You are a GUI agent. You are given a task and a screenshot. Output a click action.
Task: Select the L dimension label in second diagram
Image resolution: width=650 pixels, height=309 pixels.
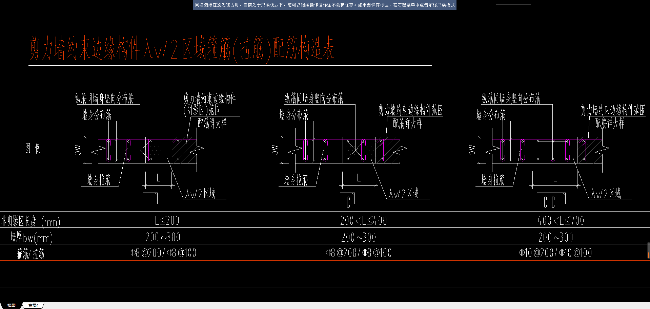pos(359,178)
